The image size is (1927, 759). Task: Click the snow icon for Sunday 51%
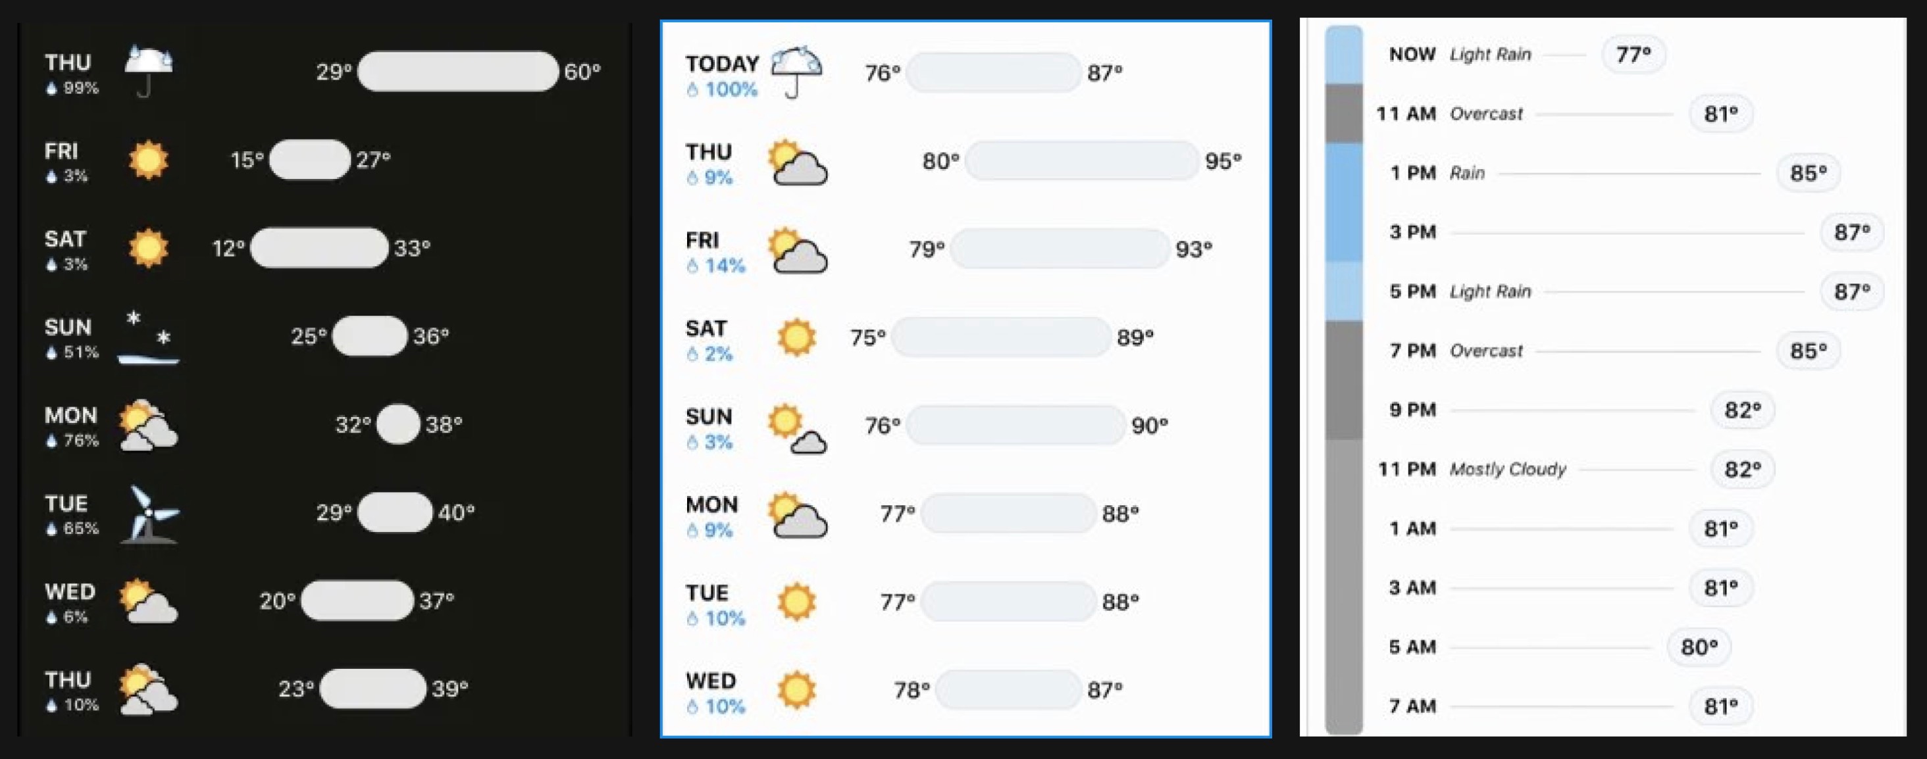[148, 338]
